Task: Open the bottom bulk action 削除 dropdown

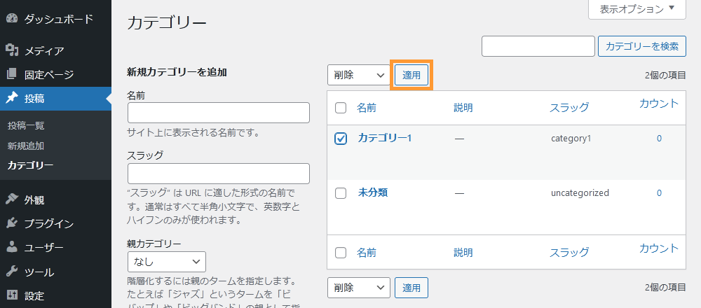Action: click(358, 288)
